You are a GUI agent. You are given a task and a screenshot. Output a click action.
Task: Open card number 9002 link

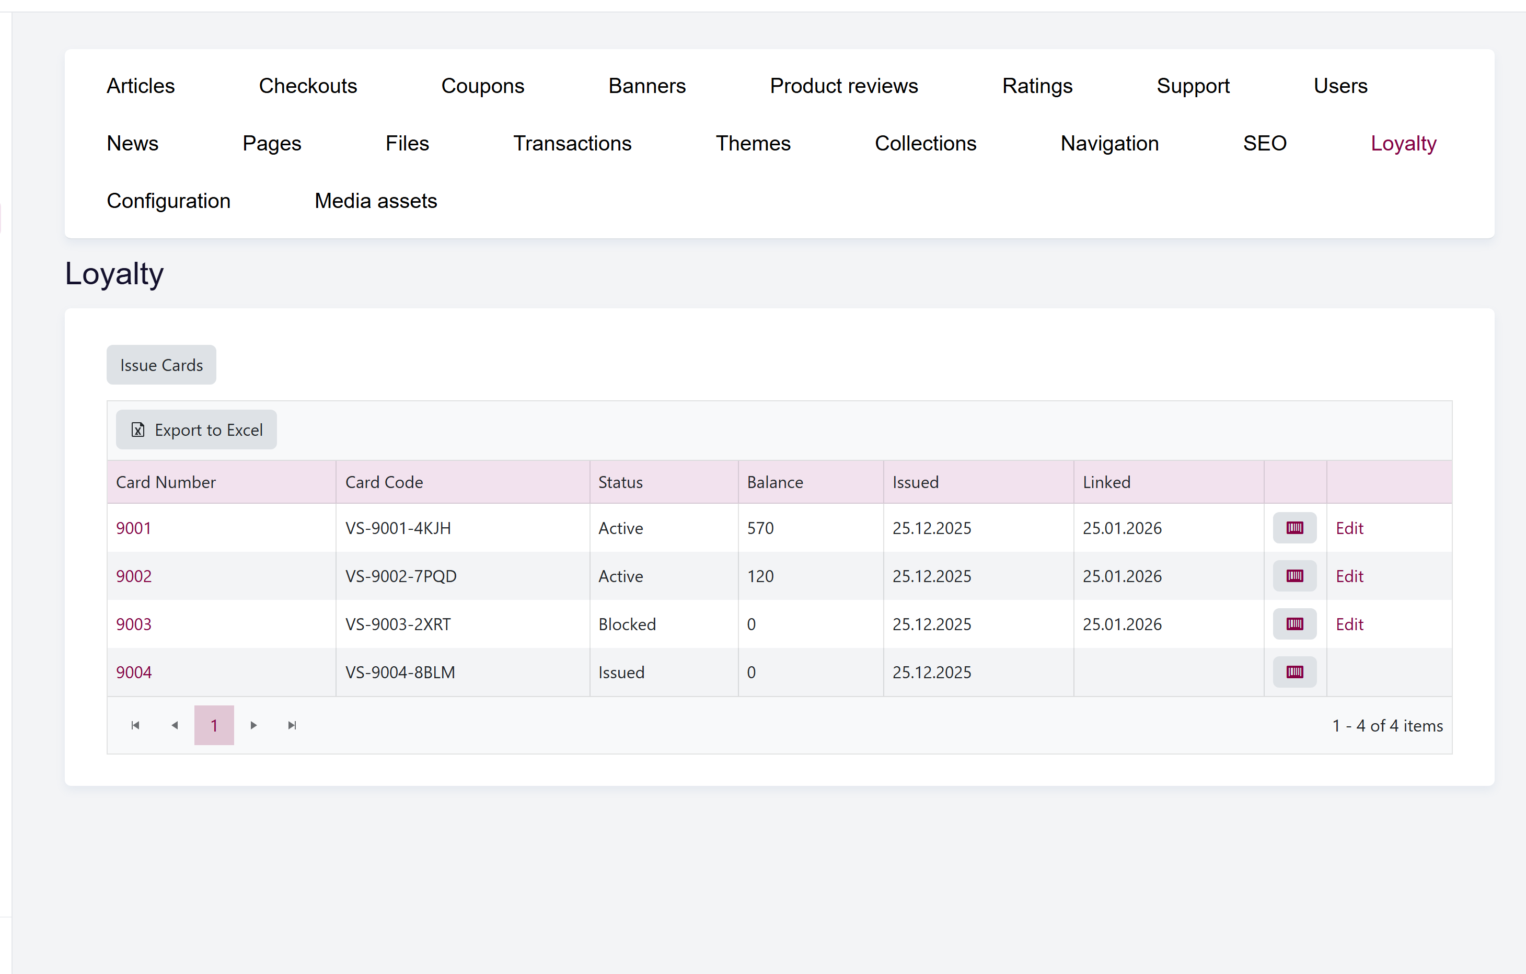click(x=134, y=576)
